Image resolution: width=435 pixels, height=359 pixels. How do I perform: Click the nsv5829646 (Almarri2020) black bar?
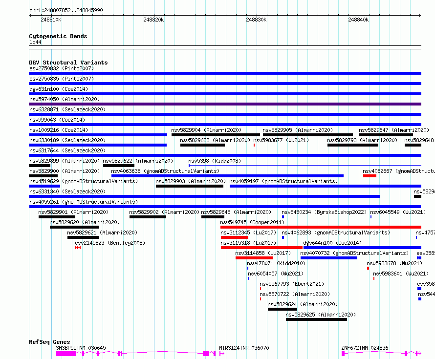pyautogui.click(x=213, y=217)
